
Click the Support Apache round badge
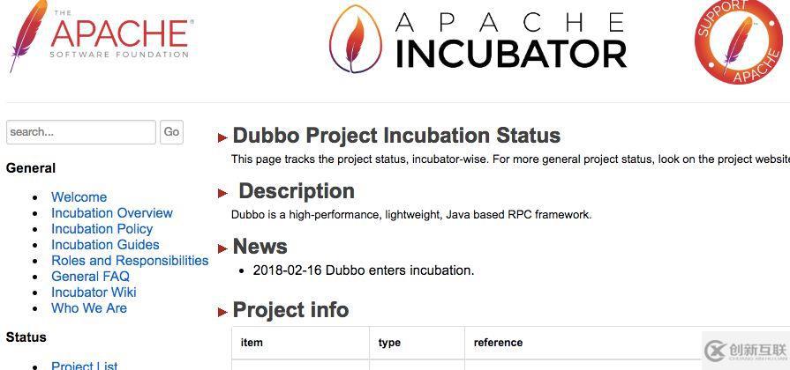pos(740,40)
